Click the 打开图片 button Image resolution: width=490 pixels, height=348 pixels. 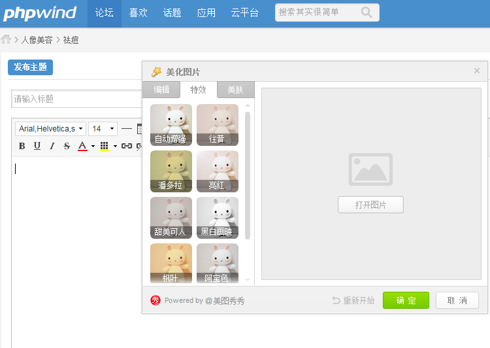coord(370,205)
